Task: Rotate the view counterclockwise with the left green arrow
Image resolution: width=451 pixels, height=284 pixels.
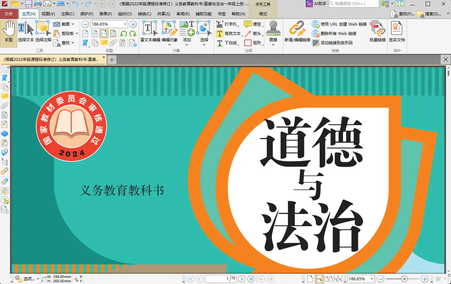Action: [123, 34]
